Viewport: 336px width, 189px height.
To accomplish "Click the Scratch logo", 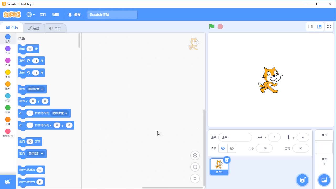I will [12, 14].
